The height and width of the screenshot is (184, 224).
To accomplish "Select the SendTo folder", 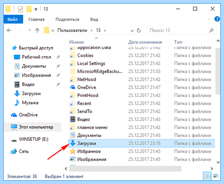I will coord(85,111).
